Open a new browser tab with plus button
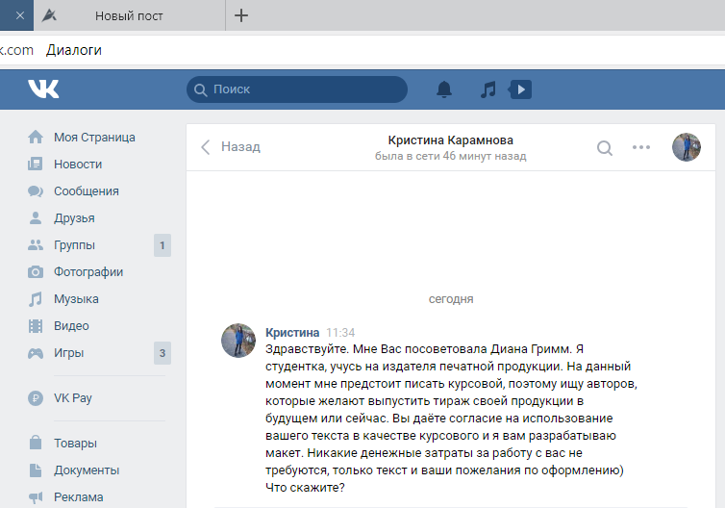725x508 pixels. point(241,15)
